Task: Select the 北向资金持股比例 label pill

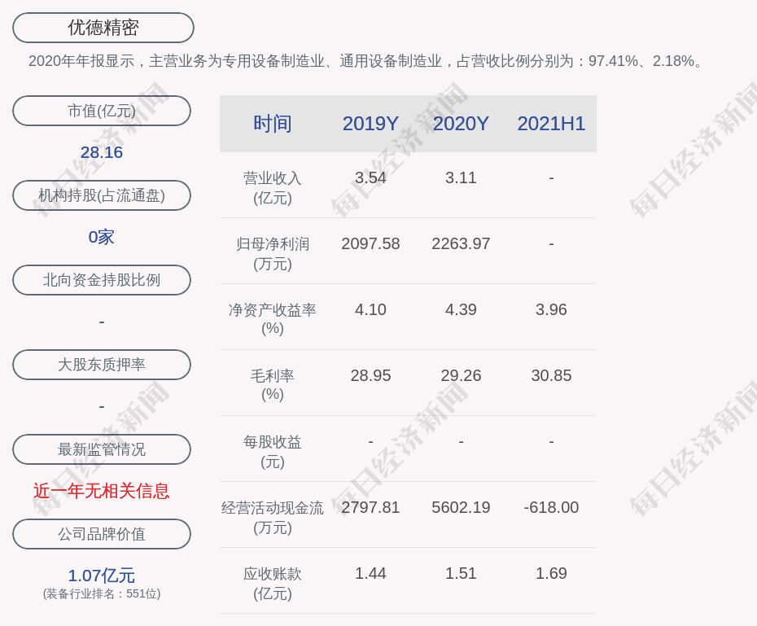Action: (102, 280)
